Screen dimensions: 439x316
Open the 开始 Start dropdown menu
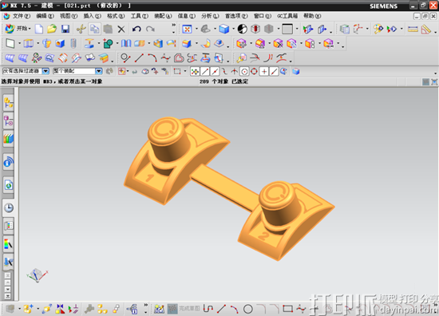(x=18, y=29)
